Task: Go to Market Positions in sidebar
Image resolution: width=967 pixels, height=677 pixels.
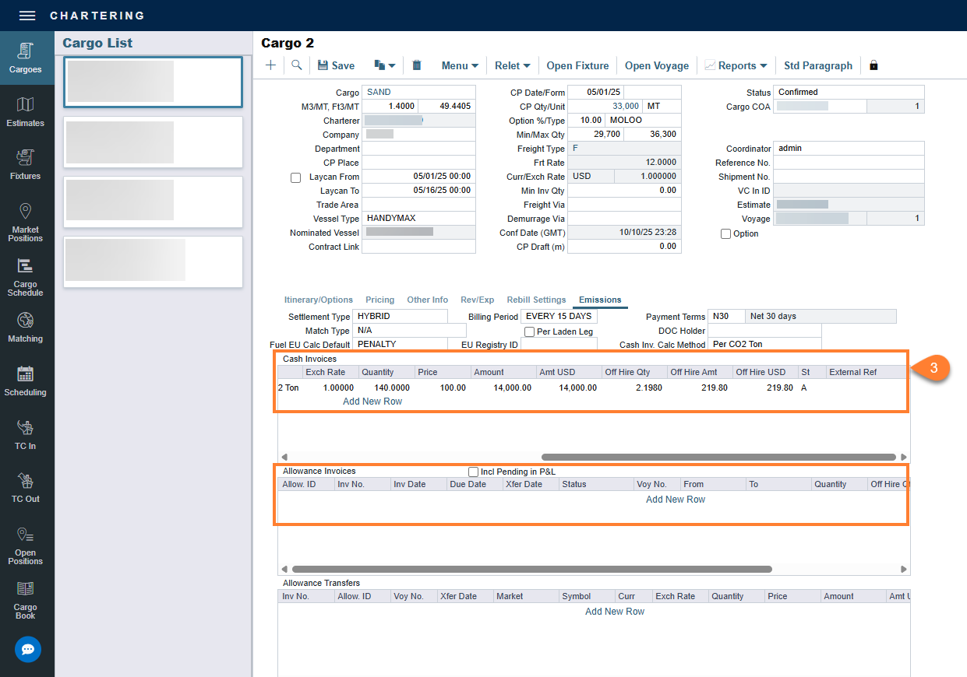Action: (26, 222)
